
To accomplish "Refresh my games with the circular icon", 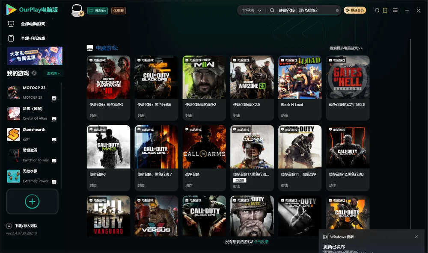I will point(34,73).
